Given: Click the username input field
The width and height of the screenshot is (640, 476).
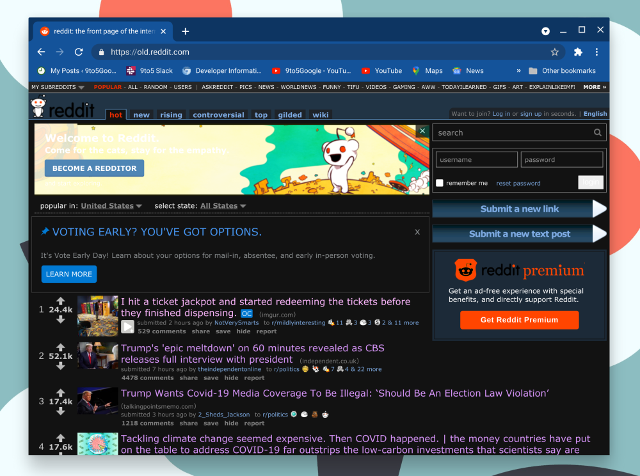Looking at the screenshot, I should tap(476, 160).
